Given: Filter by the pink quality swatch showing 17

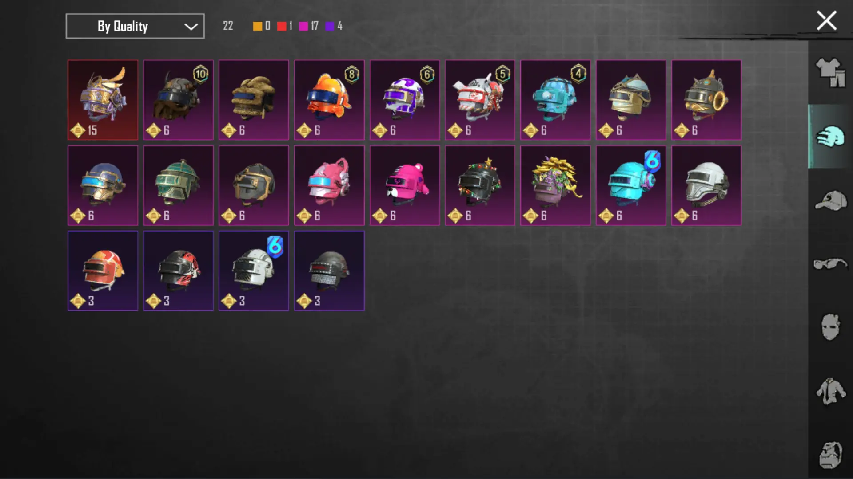Looking at the screenshot, I should coord(304,26).
